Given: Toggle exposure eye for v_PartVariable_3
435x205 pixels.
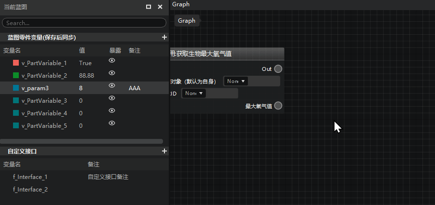Looking at the screenshot, I should (112, 98).
